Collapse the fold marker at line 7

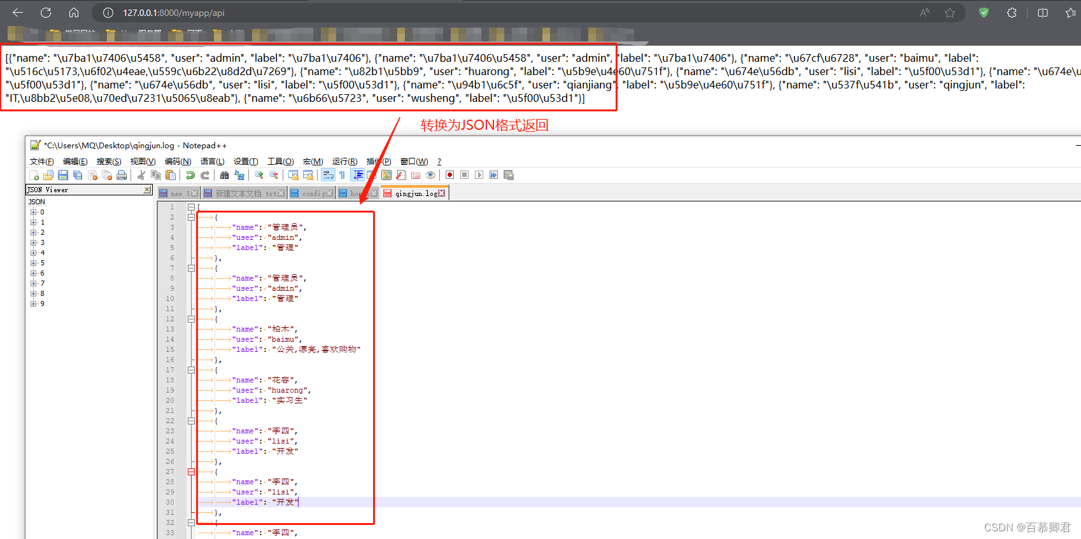point(191,268)
